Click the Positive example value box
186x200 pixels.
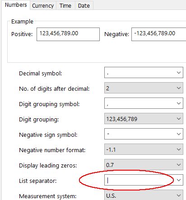click(x=68, y=34)
